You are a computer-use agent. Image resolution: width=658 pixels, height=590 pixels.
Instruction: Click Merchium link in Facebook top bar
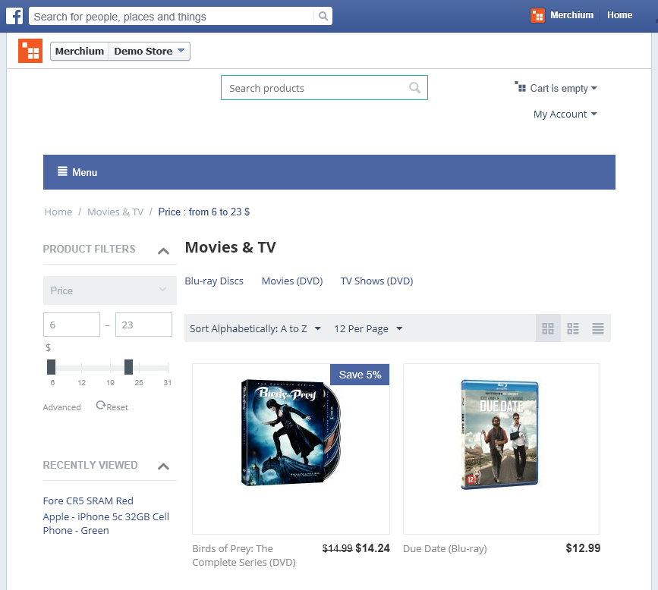571,15
